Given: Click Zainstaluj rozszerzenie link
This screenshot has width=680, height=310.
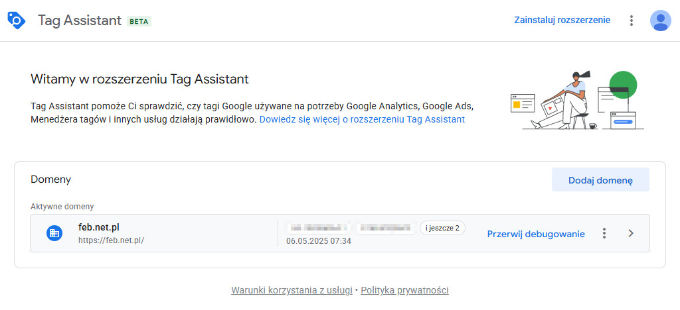Looking at the screenshot, I should 562,20.
